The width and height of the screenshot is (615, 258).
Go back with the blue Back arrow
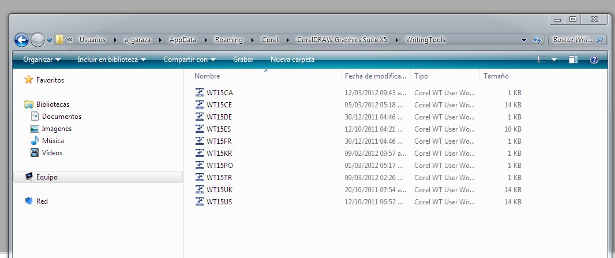coord(21,40)
